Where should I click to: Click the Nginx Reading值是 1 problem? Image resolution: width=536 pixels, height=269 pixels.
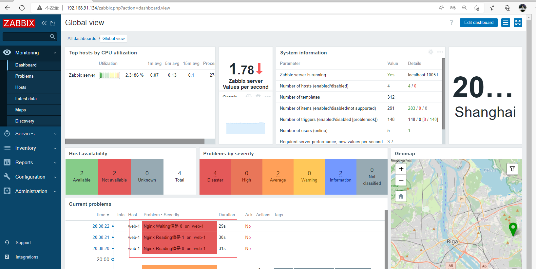[x=175, y=237]
